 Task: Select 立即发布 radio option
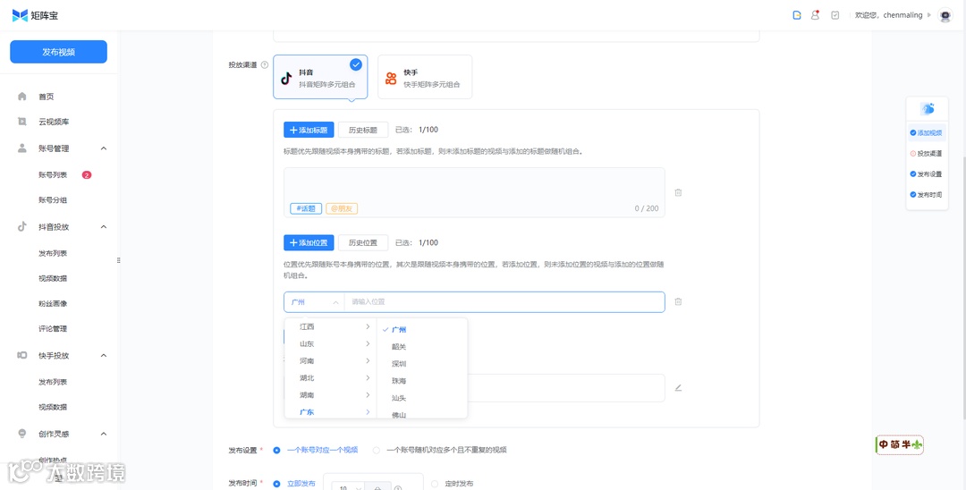[x=276, y=483]
